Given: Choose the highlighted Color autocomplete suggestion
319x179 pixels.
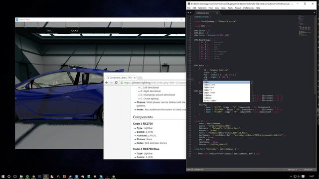Looking at the screenshot, I should pos(227,82).
